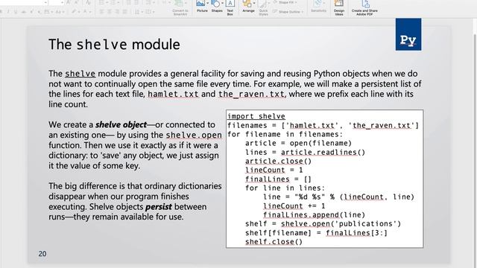
Task: Click 'finalLines.append(line)' code line
Action: point(314,215)
